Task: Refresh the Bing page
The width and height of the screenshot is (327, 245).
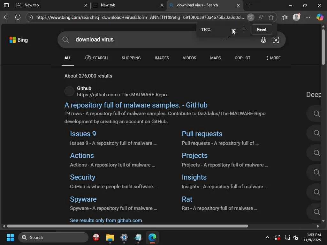Action: [18, 17]
